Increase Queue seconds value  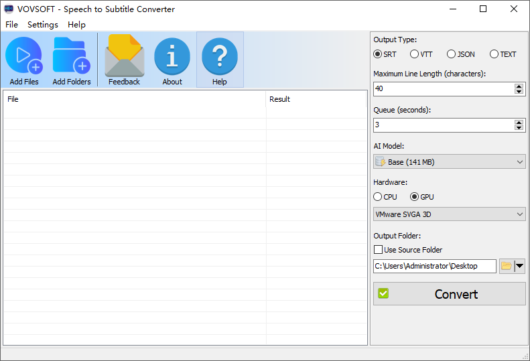[x=519, y=123]
